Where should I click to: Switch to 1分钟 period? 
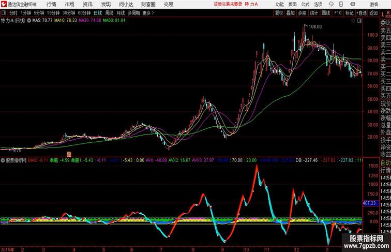(x=26, y=13)
